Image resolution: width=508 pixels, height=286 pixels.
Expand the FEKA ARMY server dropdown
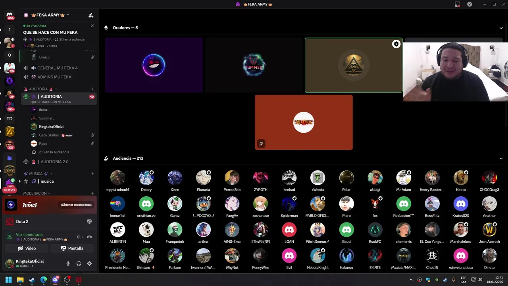pos(68,15)
